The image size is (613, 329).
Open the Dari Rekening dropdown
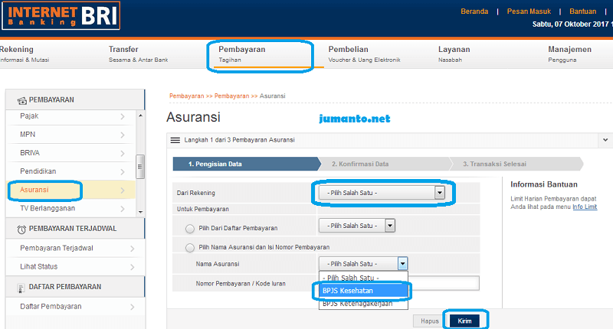[382, 193]
